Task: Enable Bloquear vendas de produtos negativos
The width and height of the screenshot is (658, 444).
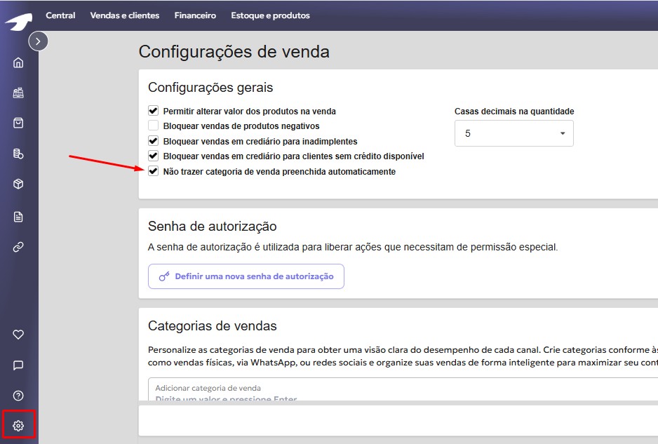Action: (x=153, y=126)
